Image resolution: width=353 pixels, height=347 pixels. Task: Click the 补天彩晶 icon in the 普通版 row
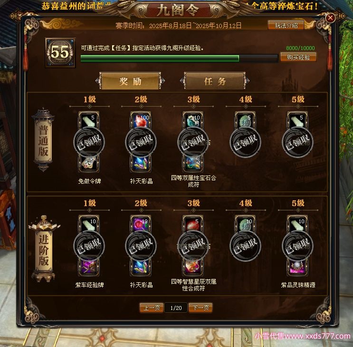pyautogui.click(x=141, y=164)
